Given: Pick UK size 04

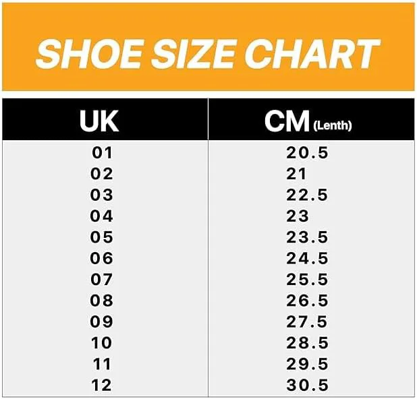Looking at the screenshot, I should [102, 216].
